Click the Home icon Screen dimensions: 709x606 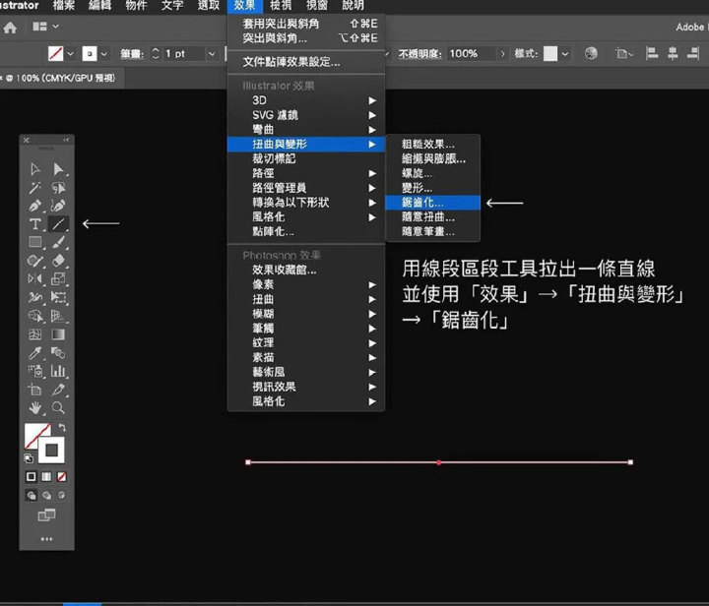coord(10,28)
